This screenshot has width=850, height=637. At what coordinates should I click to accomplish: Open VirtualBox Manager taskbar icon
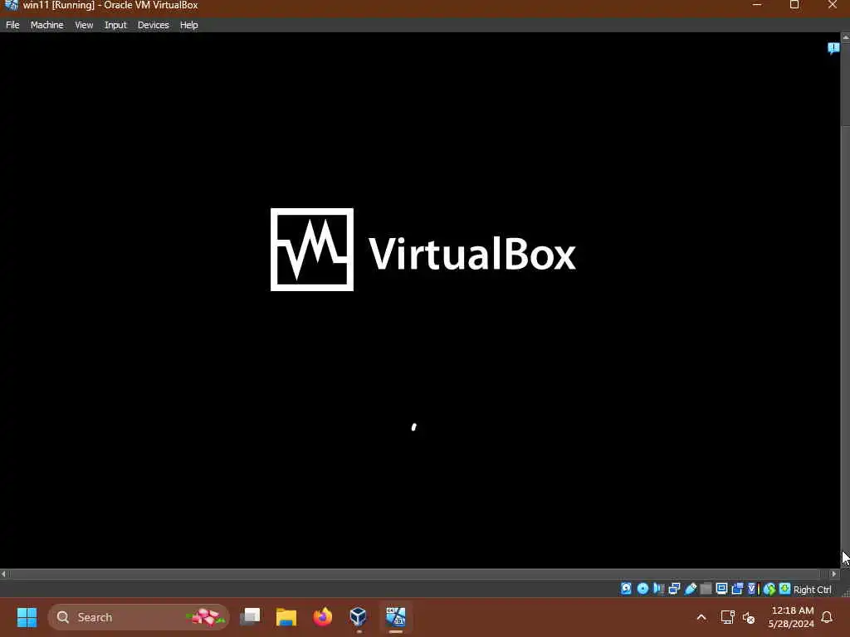coord(359,617)
